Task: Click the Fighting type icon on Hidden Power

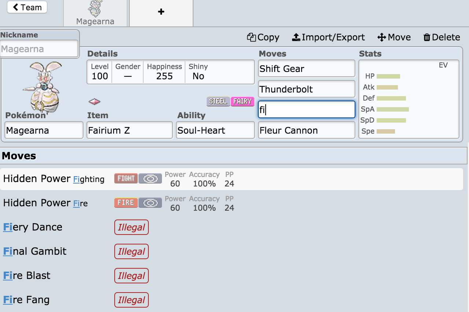Action: point(126,179)
